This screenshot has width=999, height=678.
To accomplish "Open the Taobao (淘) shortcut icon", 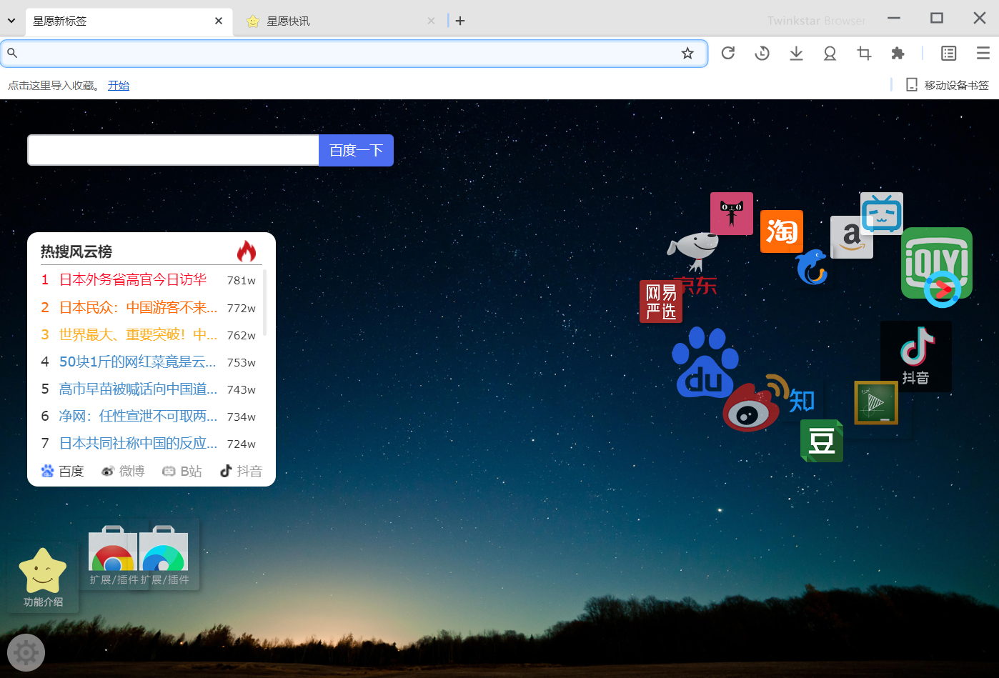I will click(x=781, y=231).
